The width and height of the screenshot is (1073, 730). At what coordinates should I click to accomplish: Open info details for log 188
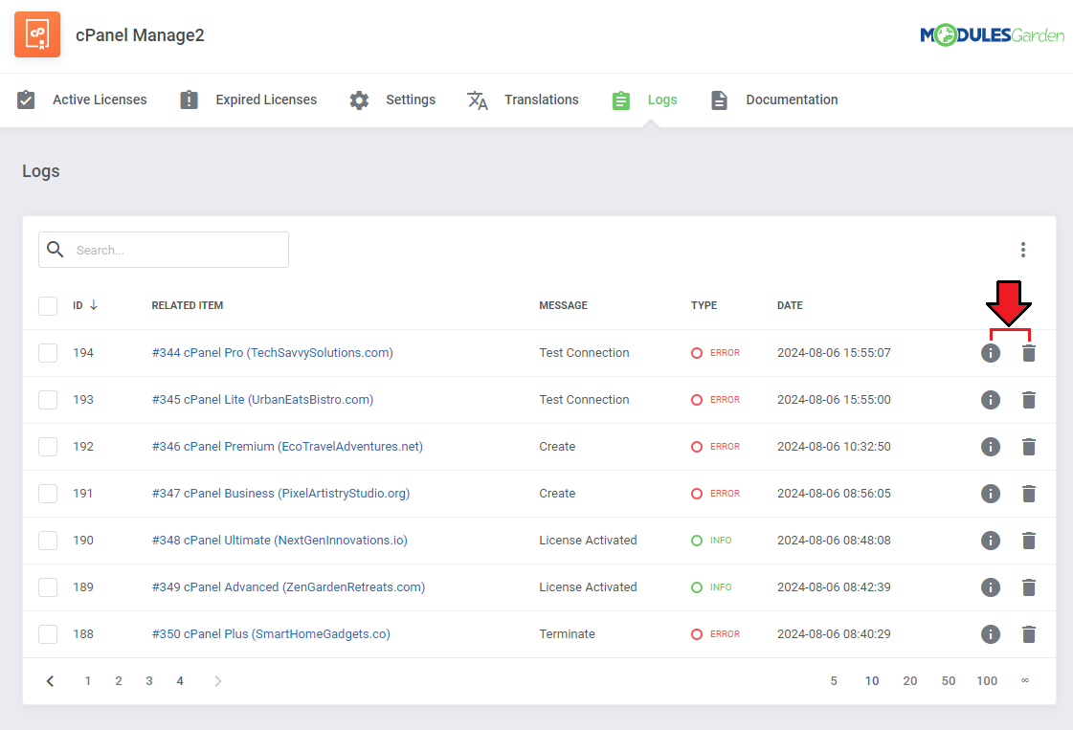pos(990,634)
